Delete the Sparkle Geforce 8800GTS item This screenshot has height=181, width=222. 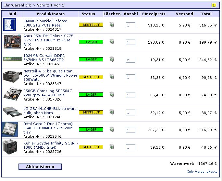[x=112, y=24]
